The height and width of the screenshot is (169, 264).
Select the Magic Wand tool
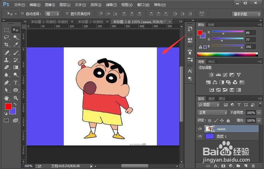point(16,37)
